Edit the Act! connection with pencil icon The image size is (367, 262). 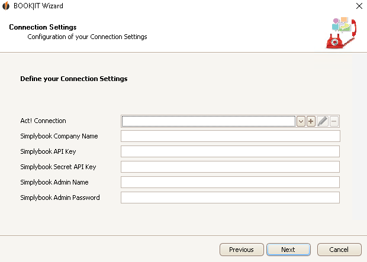pos(323,121)
